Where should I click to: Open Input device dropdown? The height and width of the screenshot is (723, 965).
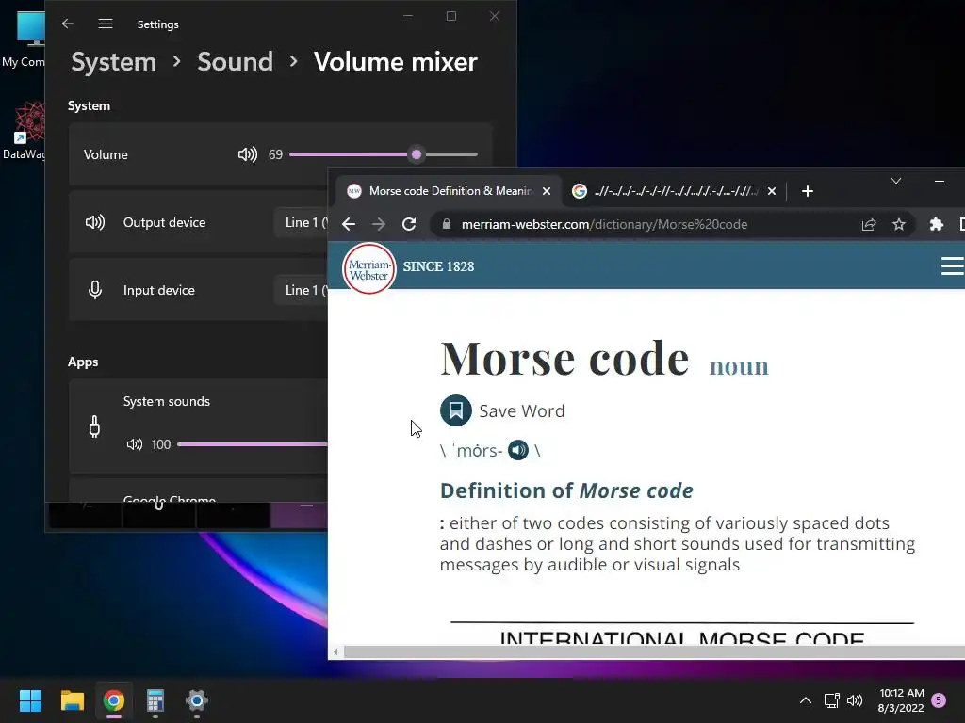click(x=302, y=290)
